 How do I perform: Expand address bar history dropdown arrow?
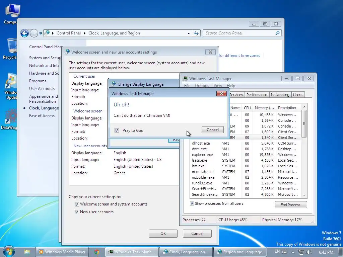(x=189, y=33)
